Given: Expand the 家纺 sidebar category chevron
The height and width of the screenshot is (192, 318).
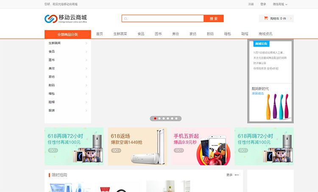Looking at the screenshot, I should tap(86, 77).
